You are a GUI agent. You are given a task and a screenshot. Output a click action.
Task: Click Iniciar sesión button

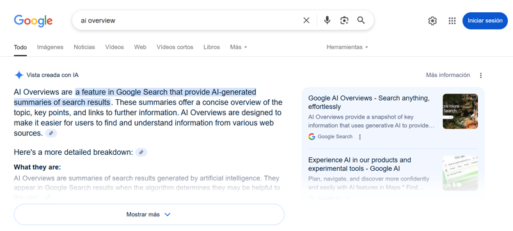click(x=485, y=20)
